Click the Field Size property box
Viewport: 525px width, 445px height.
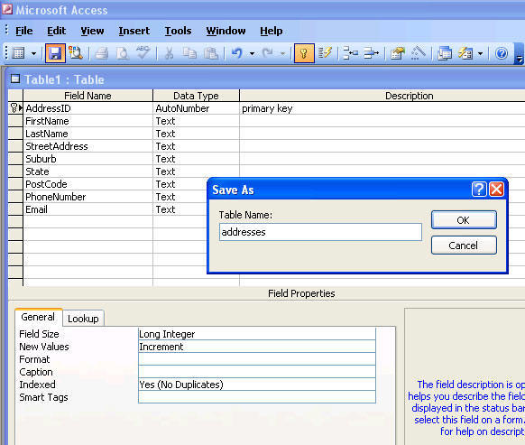(257, 334)
